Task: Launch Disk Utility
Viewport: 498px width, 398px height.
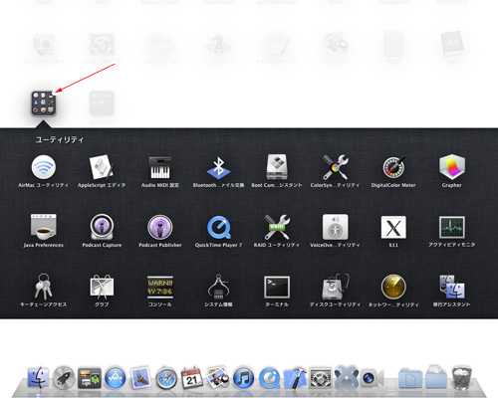Action: 336,287
